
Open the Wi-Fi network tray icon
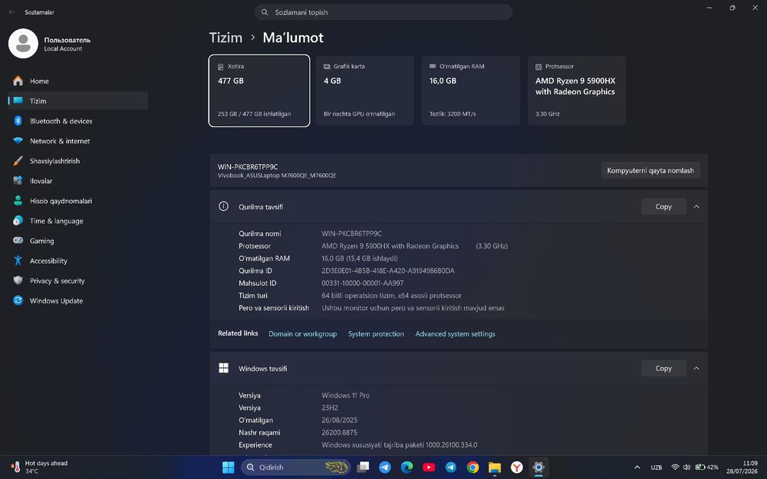click(x=675, y=468)
